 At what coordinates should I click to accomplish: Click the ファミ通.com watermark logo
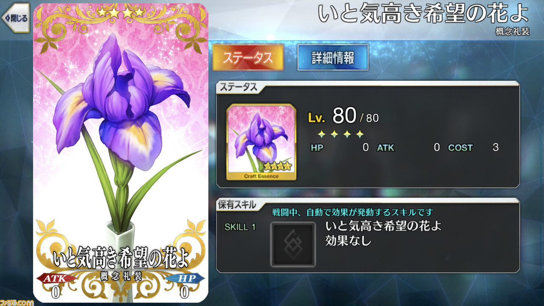click(x=17, y=302)
